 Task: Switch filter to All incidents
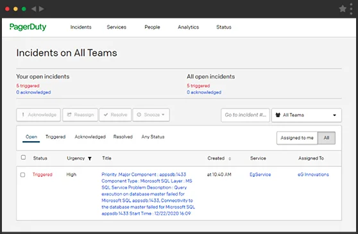[x=327, y=138]
